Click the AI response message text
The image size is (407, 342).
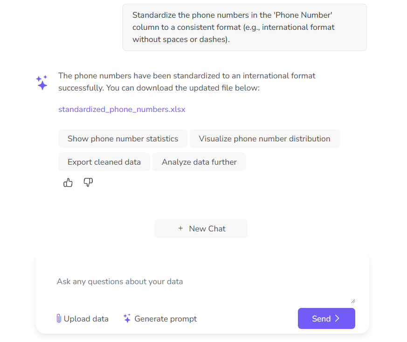[x=186, y=82]
